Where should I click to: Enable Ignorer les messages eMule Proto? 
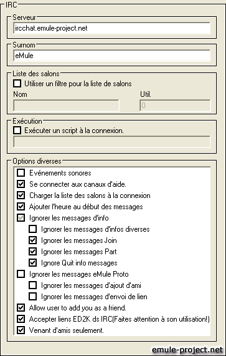[x=21, y=274]
